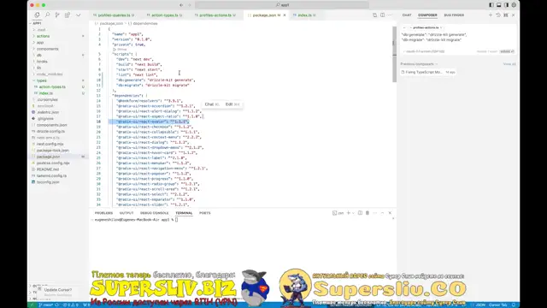Open the Source Control view icon

[57, 15]
